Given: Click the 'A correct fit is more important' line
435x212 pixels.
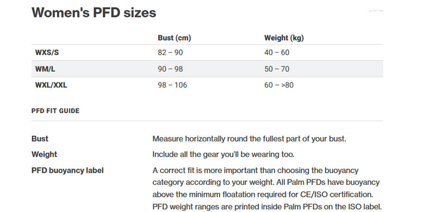Looking at the screenshot, I should [x=256, y=170].
